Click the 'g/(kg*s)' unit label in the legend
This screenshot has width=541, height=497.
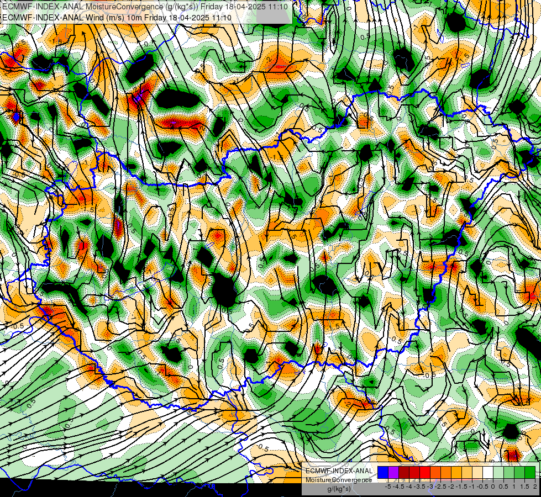(339, 489)
